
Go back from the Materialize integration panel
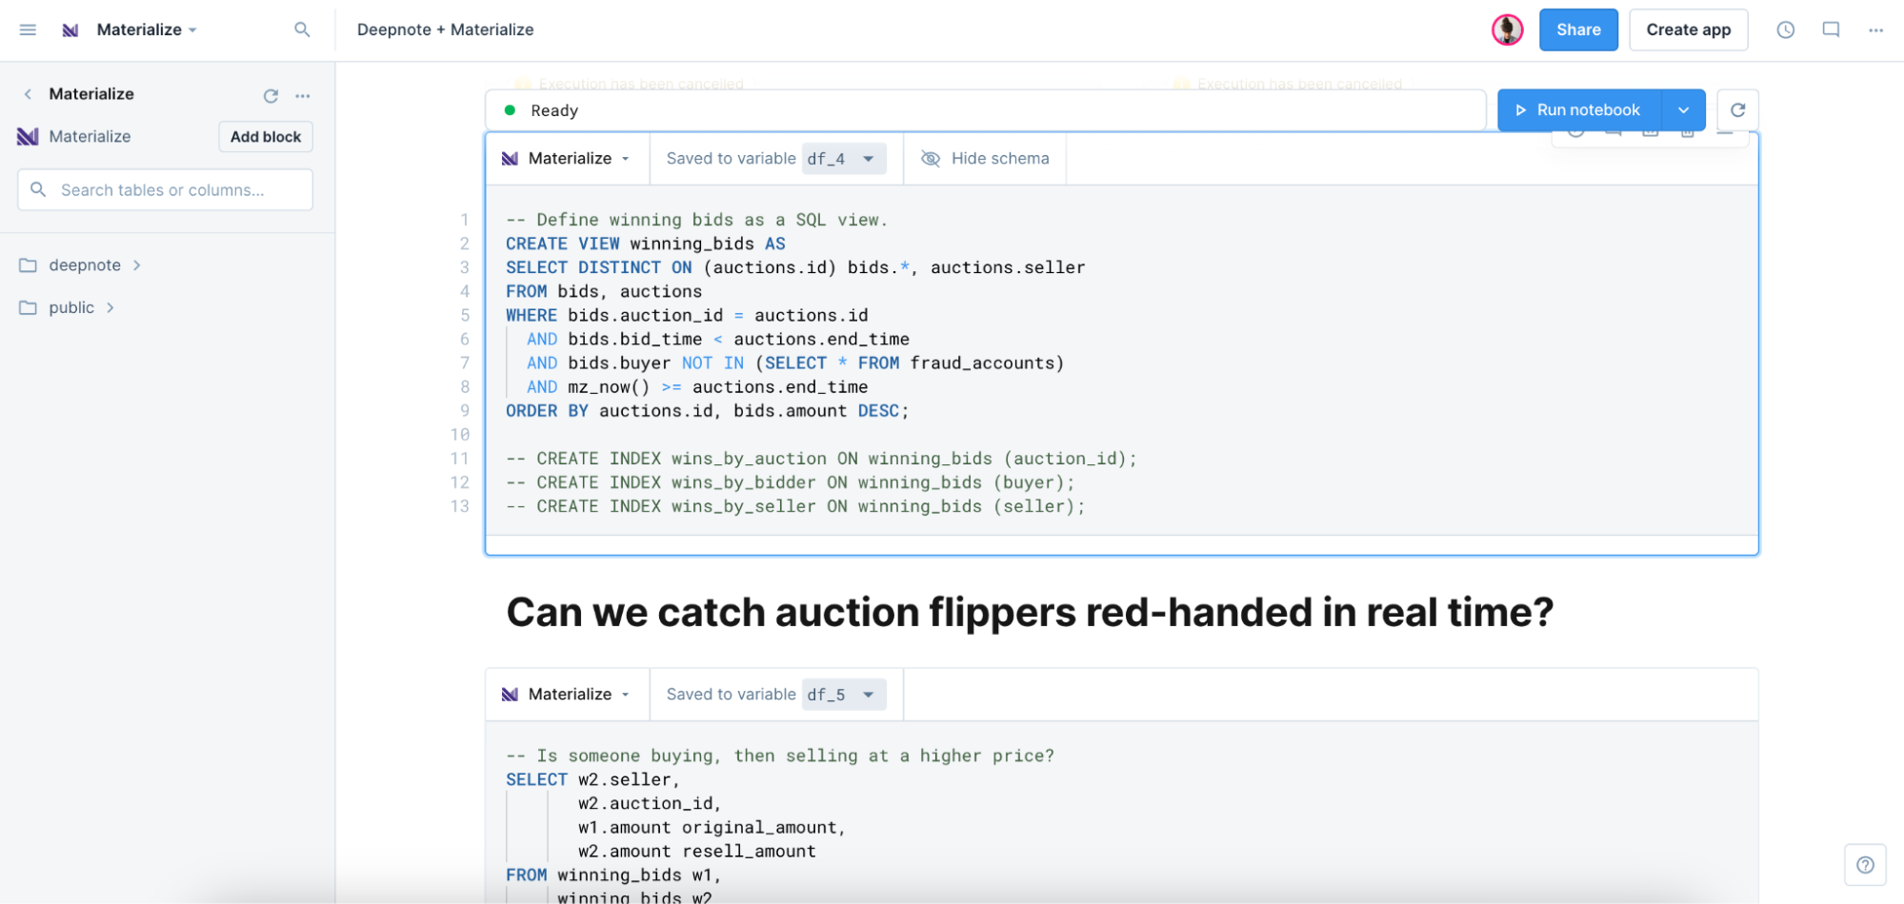tap(28, 93)
